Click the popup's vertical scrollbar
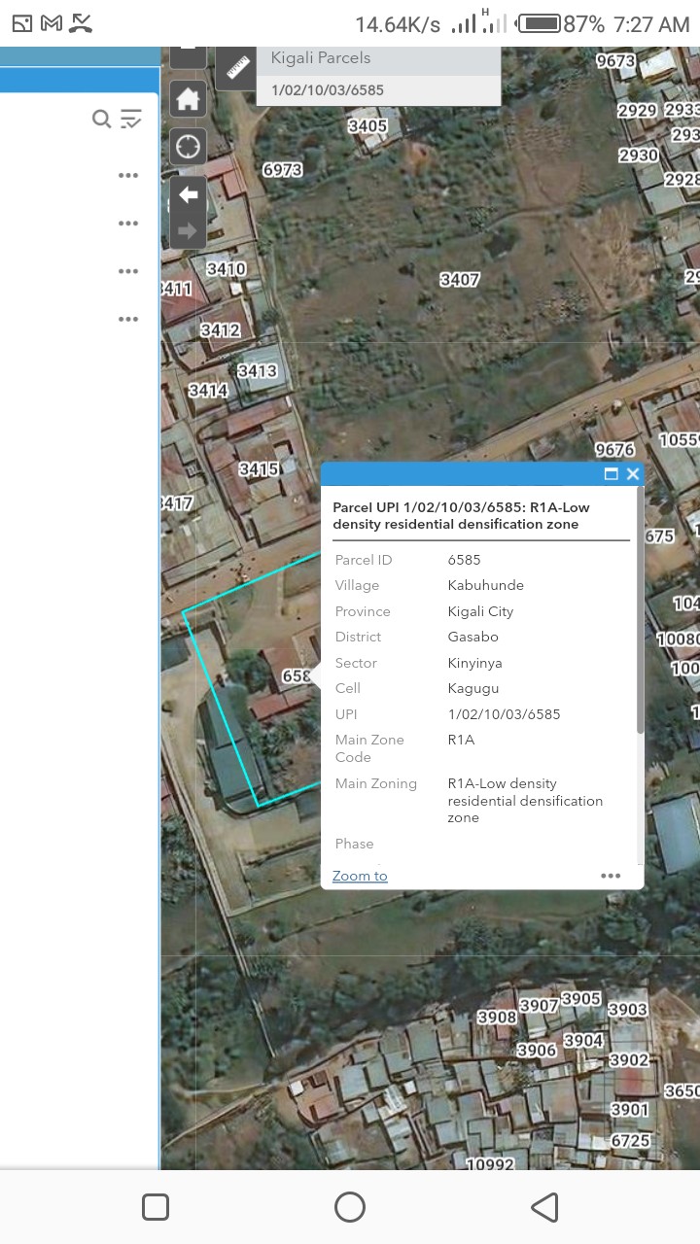The width and height of the screenshot is (700, 1244). [639, 622]
